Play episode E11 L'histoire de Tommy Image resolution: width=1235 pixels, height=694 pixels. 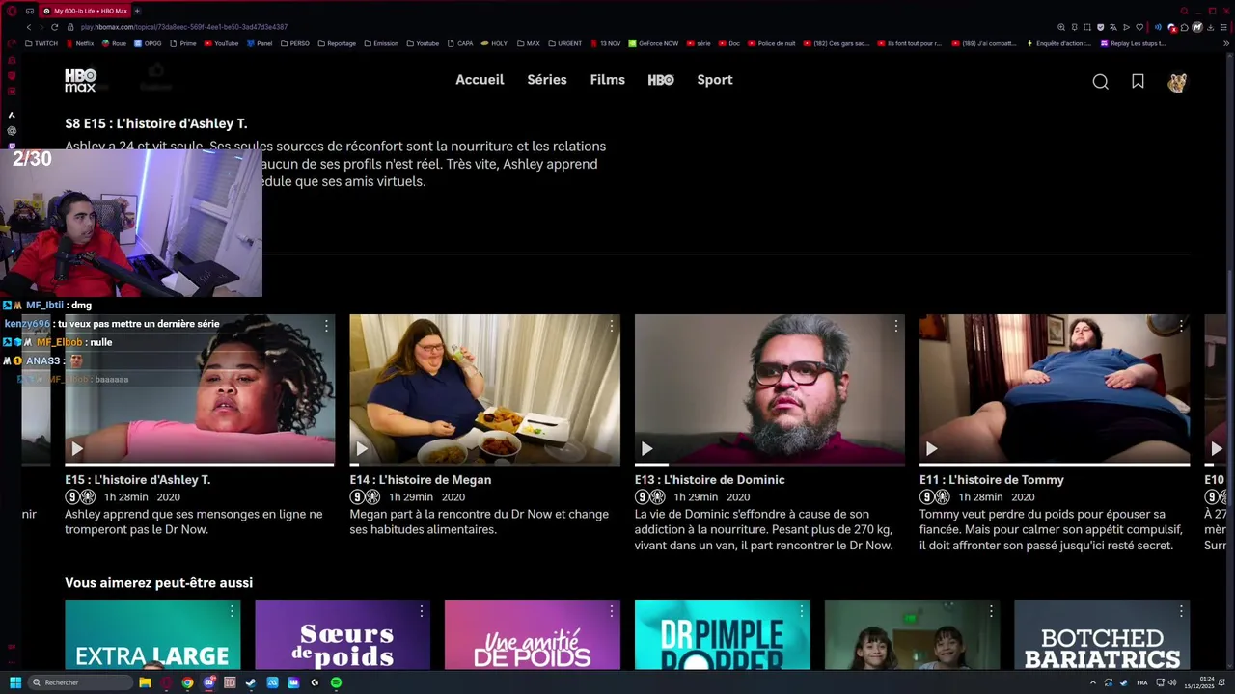point(931,448)
